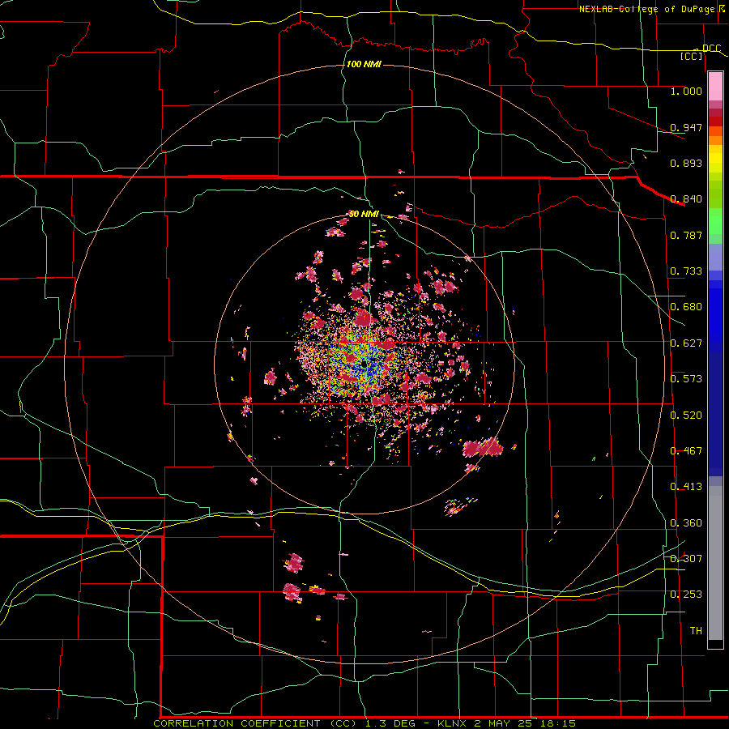Image resolution: width=729 pixels, height=729 pixels.
Task: Click the 0.467 scale value
Action: pos(686,451)
